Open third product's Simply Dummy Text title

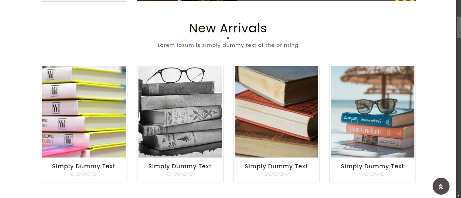pyautogui.click(x=276, y=166)
